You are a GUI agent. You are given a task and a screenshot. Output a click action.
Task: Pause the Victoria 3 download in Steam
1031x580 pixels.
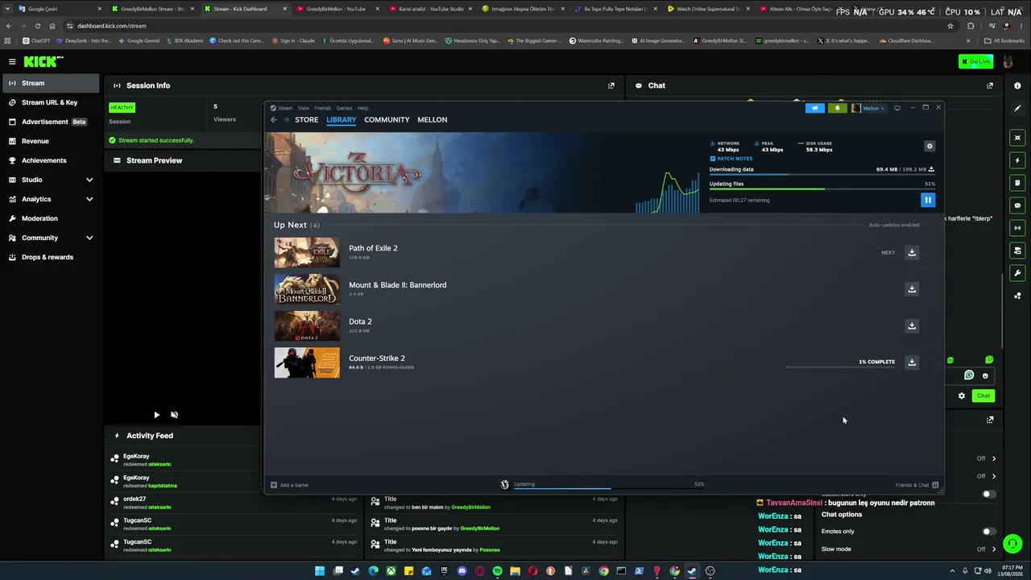[x=928, y=200]
